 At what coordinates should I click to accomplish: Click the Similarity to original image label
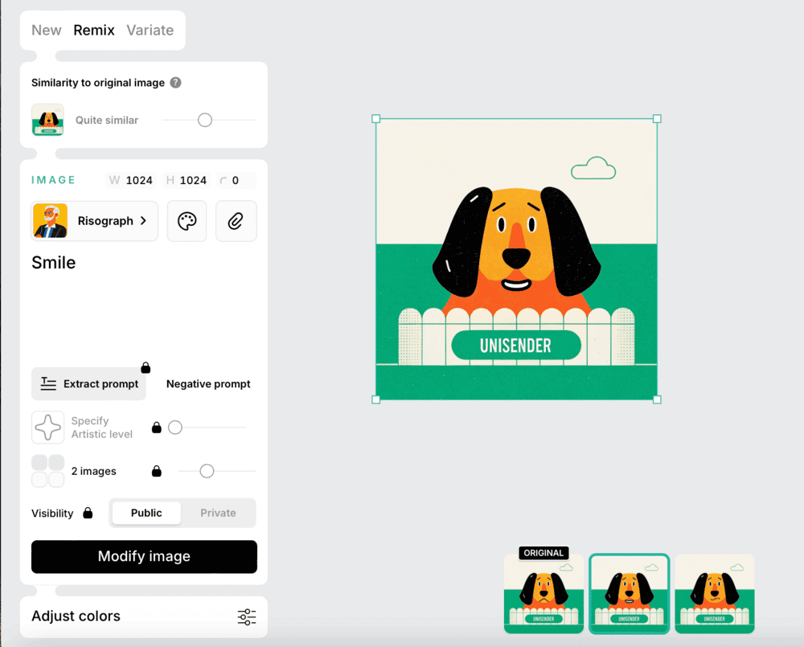click(x=98, y=83)
